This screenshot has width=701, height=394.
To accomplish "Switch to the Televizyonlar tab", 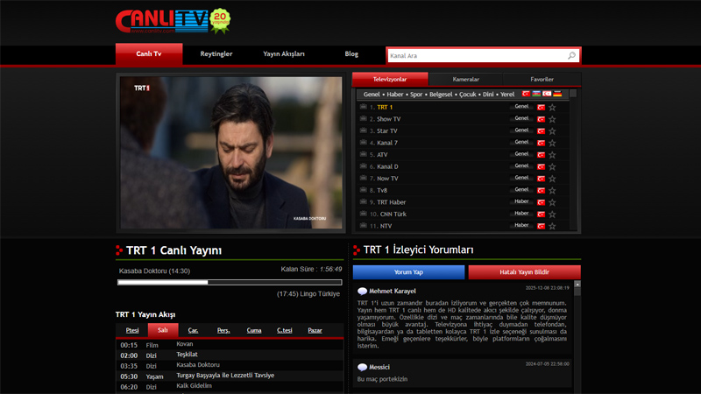I will click(390, 79).
